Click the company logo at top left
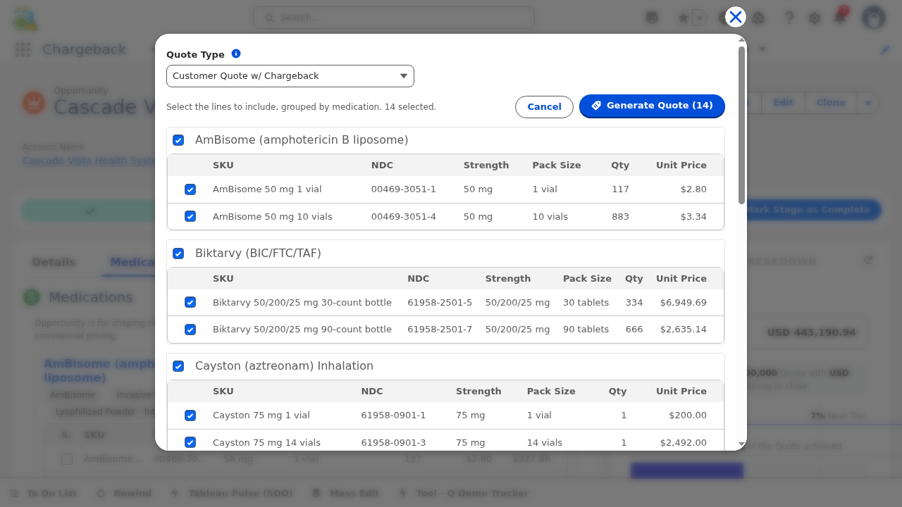The width and height of the screenshot is (902, 507). [x=25, y=18]
